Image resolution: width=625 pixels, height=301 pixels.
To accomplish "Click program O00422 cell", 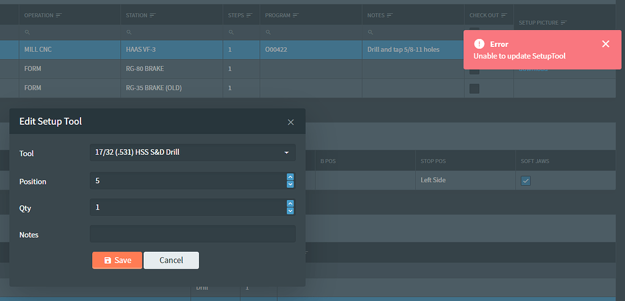I will click(x=311, y=50).
